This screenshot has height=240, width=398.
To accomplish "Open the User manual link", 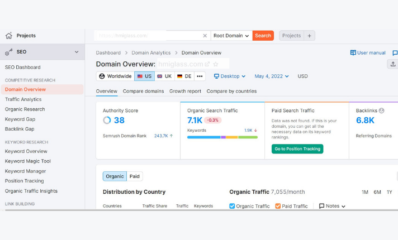I will (x=371, y=52).
